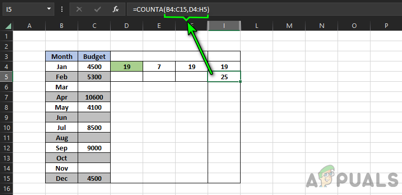Click the 4100 budget cell

[94, 107]
